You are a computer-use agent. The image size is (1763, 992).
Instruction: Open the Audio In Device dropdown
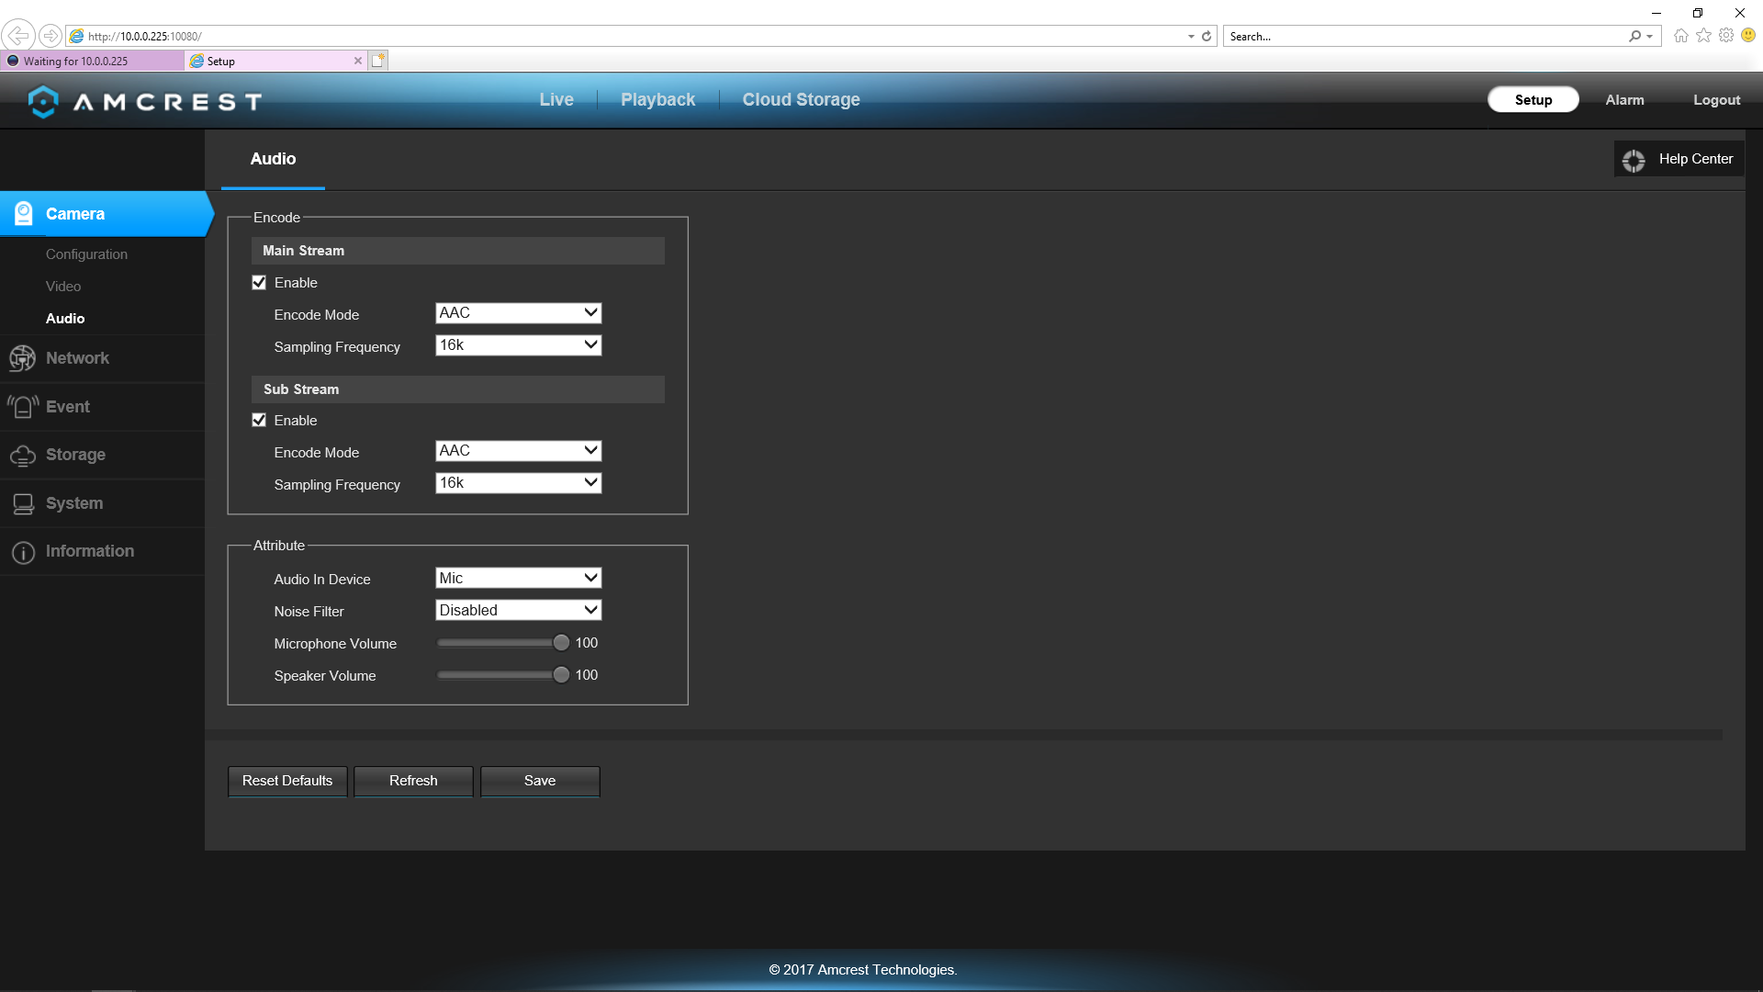(x=518, y=579)
